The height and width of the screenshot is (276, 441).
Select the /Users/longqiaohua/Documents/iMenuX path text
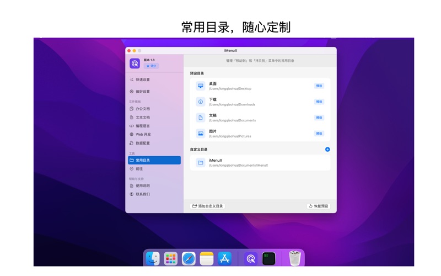[x=238, y=165]
